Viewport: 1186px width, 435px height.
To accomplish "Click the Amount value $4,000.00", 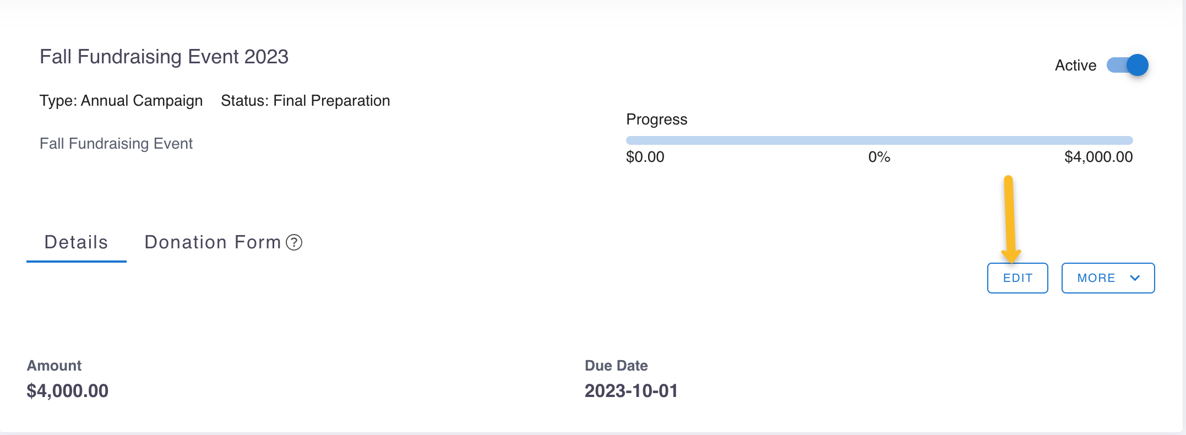I will point(68,391).
